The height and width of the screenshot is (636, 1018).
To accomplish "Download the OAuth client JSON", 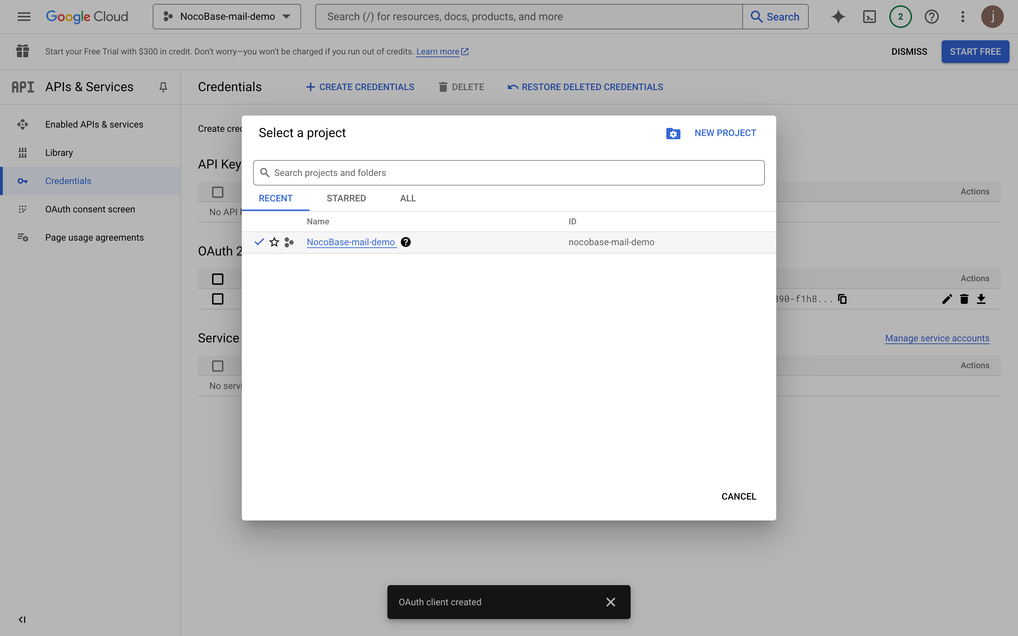I will pyautogui.click(x=981, y=299).
